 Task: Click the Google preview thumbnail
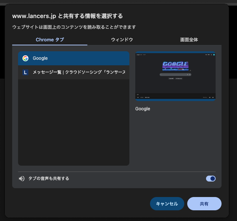[x=175, y=76]
